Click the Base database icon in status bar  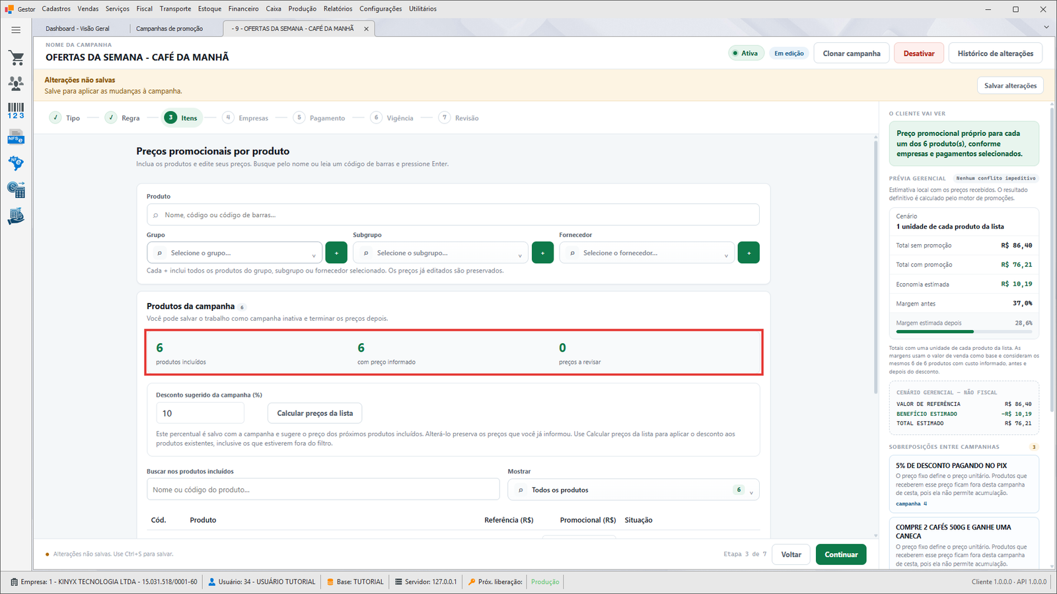(x=330, y=582)
